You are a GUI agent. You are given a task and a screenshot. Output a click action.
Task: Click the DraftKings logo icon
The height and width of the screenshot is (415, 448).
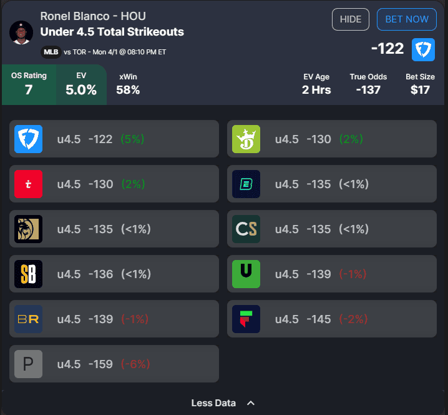pos(246,139)
